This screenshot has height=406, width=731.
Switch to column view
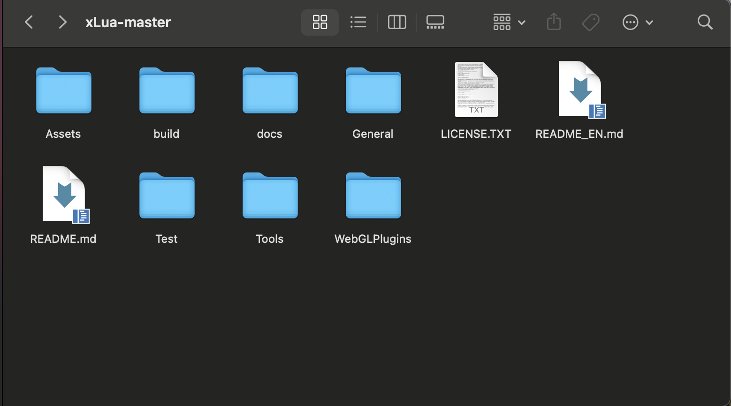coord(397,22)
